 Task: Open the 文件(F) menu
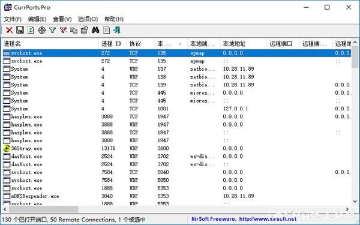[13, 19]
